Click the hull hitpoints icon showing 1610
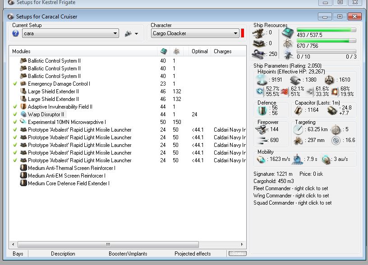 [x=329, y=80]
